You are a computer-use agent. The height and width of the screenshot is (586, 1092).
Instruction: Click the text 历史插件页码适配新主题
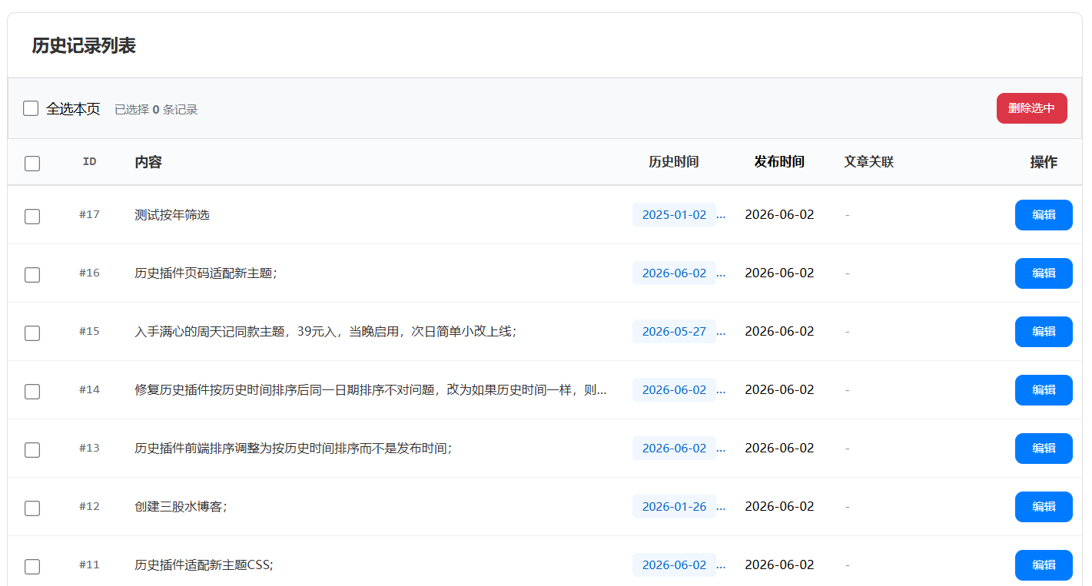point(205,273)
